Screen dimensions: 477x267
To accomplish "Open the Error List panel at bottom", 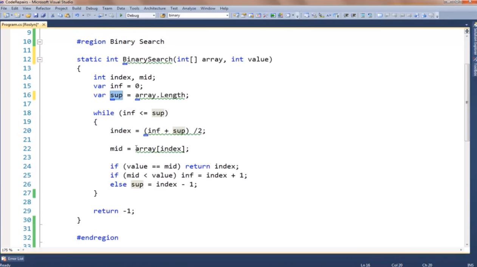I will pyautogui.click(x=15, y=258).
